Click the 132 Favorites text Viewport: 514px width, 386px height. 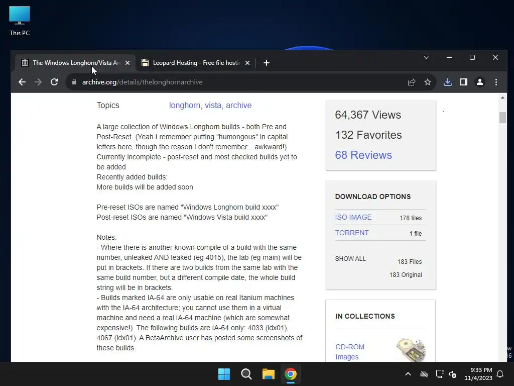(x=368, y=135)
